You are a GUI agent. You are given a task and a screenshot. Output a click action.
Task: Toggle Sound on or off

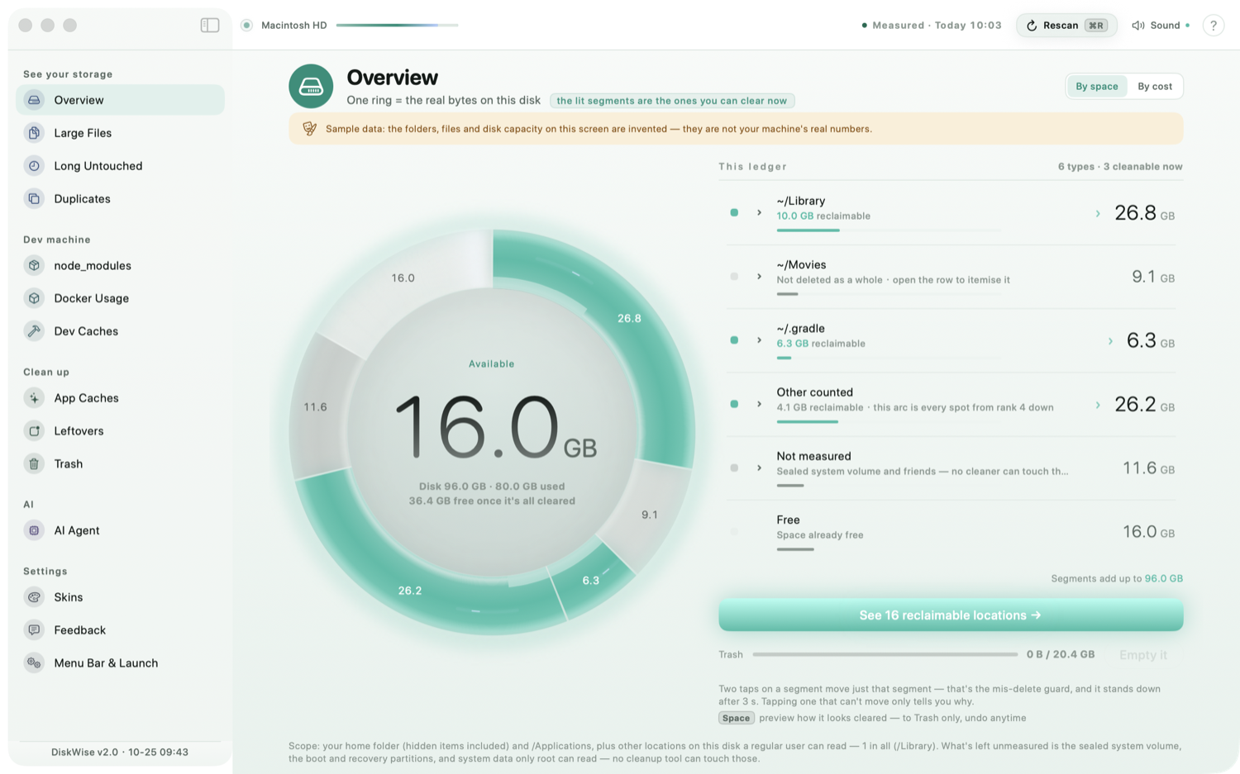click(1161, 26)
